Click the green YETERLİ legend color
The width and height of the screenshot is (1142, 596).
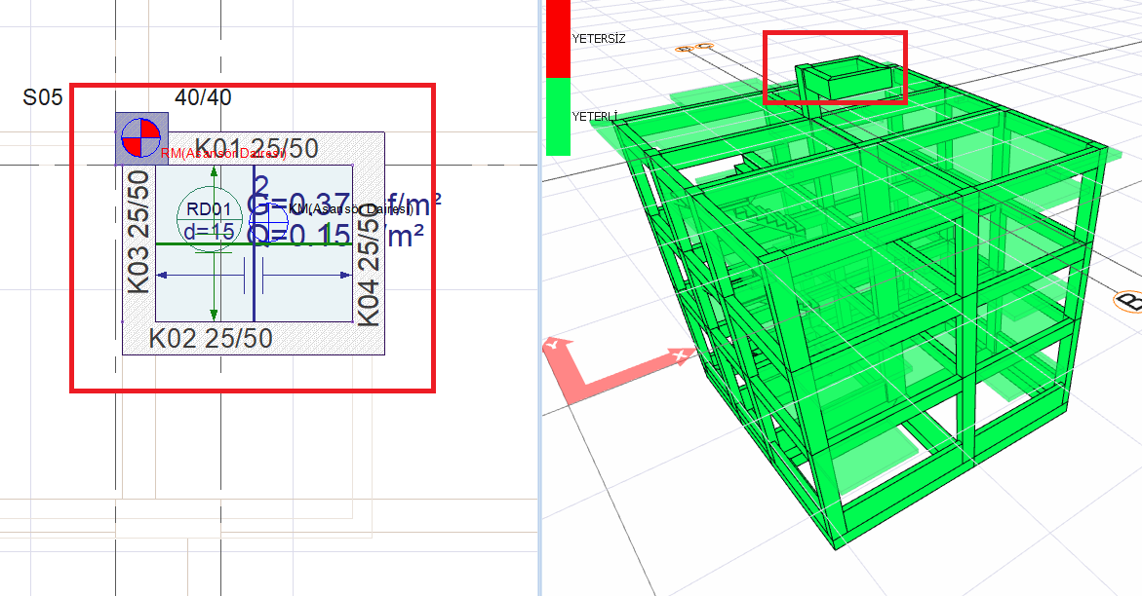pyautogui.click(x=558, y=117)
